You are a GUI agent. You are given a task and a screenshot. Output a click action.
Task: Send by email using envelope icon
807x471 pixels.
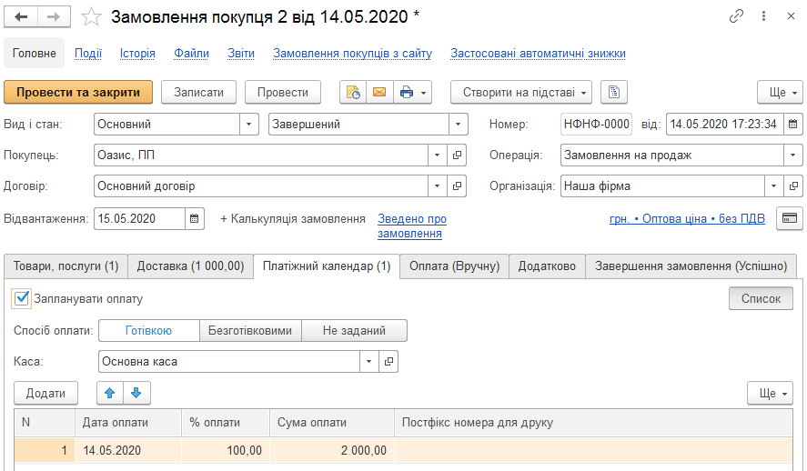click(x=379, y=92)
